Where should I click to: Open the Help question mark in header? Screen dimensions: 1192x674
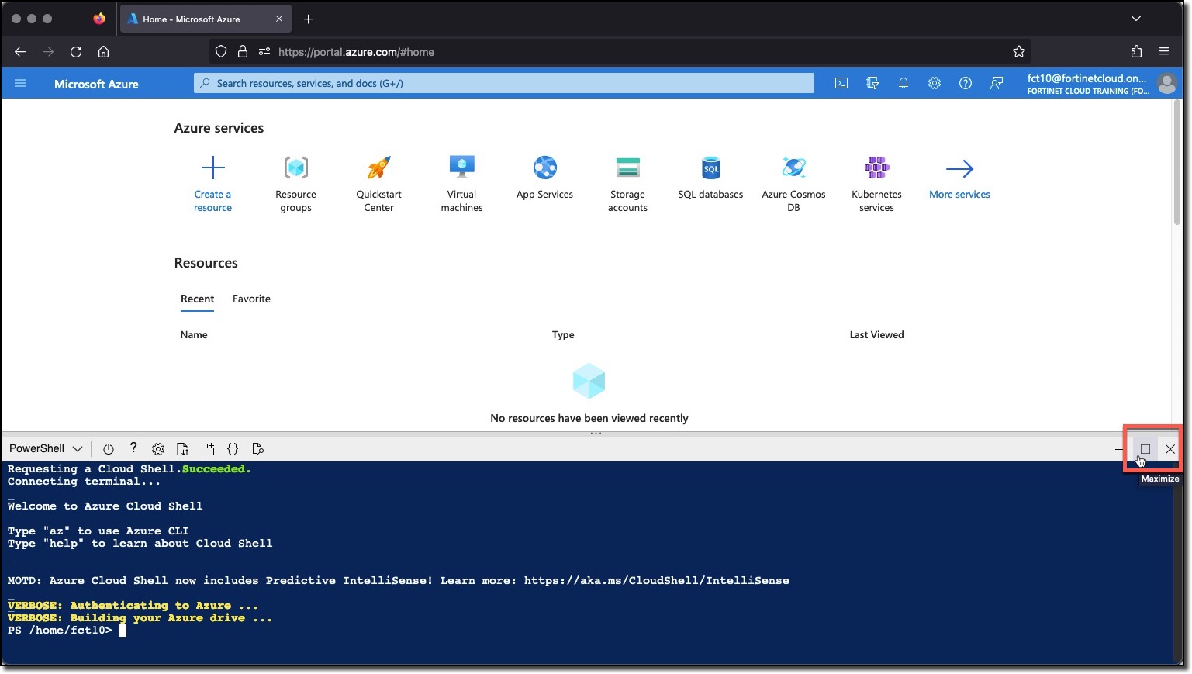coord(966,83)
